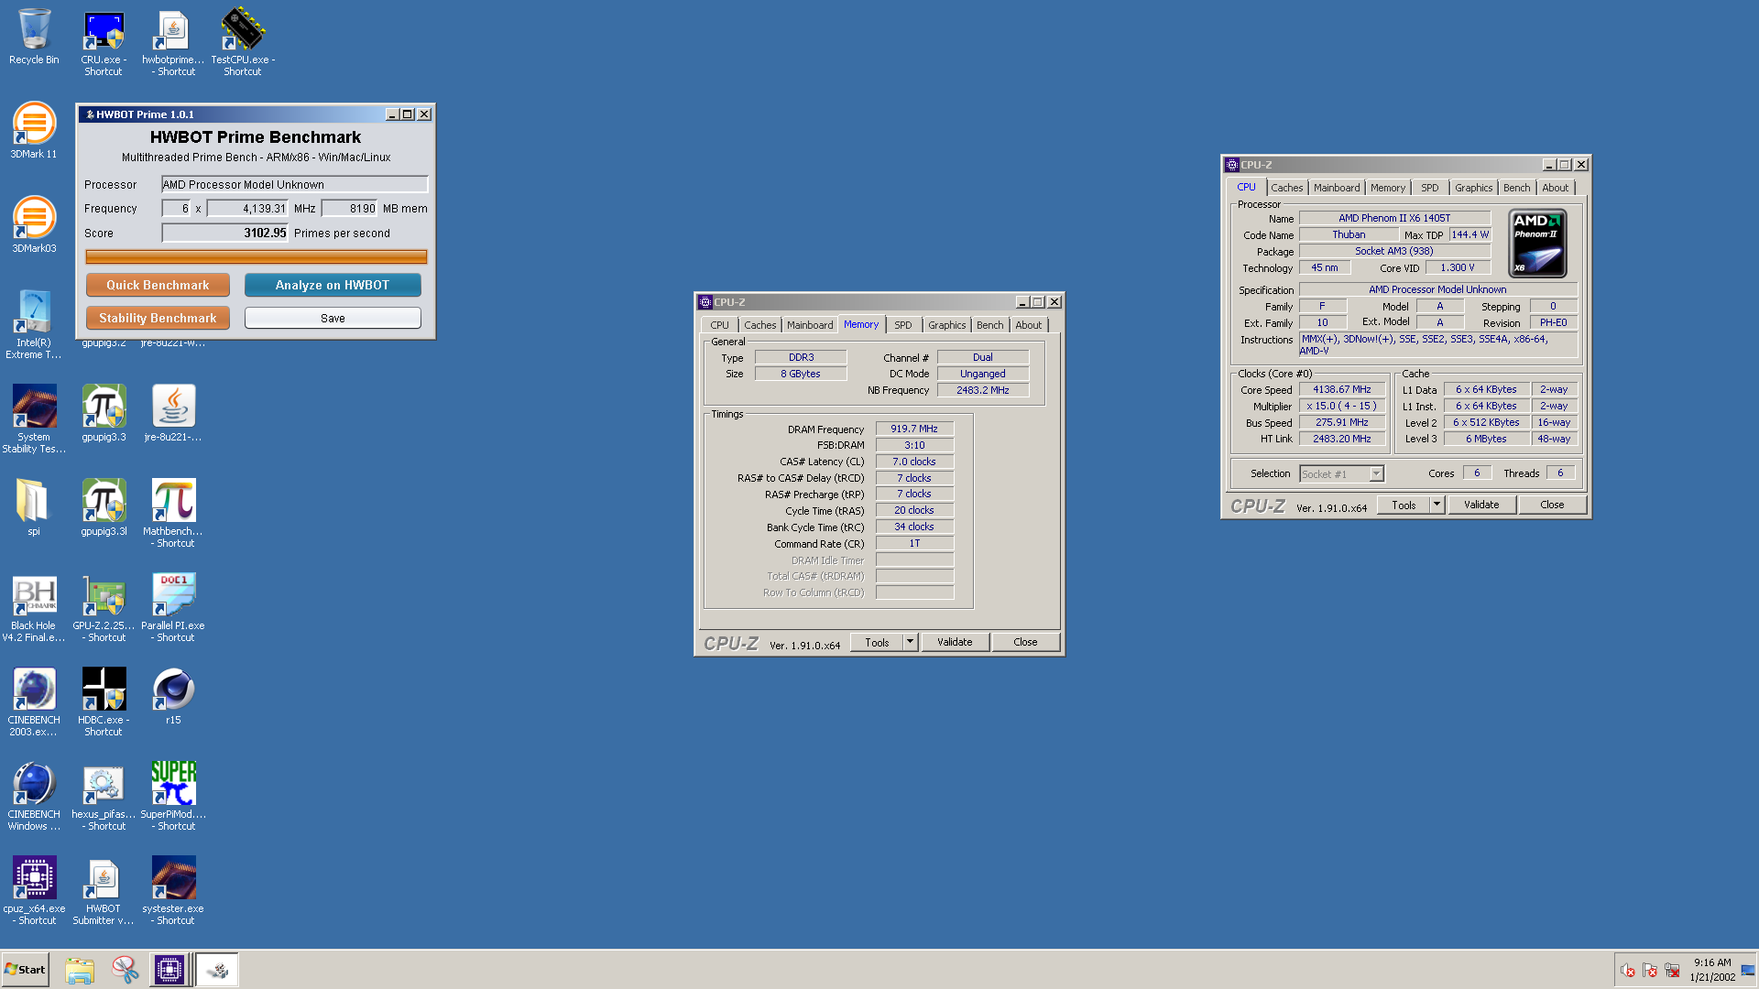Open Caches tab in right CPU-Z window
1759x989 pixels.
[x=1286, y=188]
